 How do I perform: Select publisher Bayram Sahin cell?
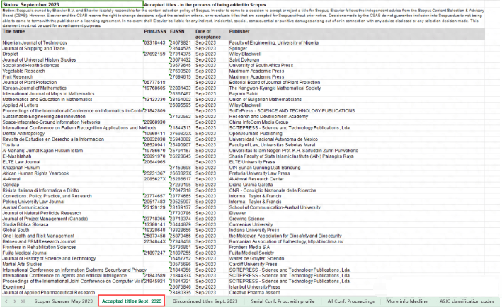[x=244, y=94]
